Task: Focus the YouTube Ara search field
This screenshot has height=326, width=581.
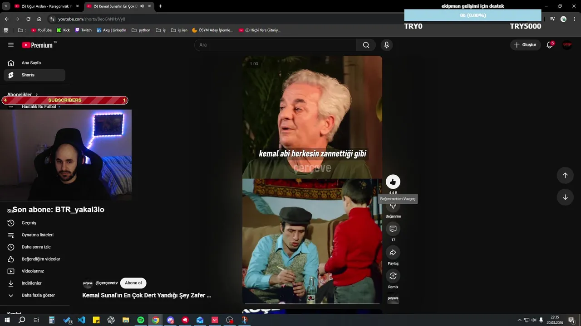Action: 276,45
